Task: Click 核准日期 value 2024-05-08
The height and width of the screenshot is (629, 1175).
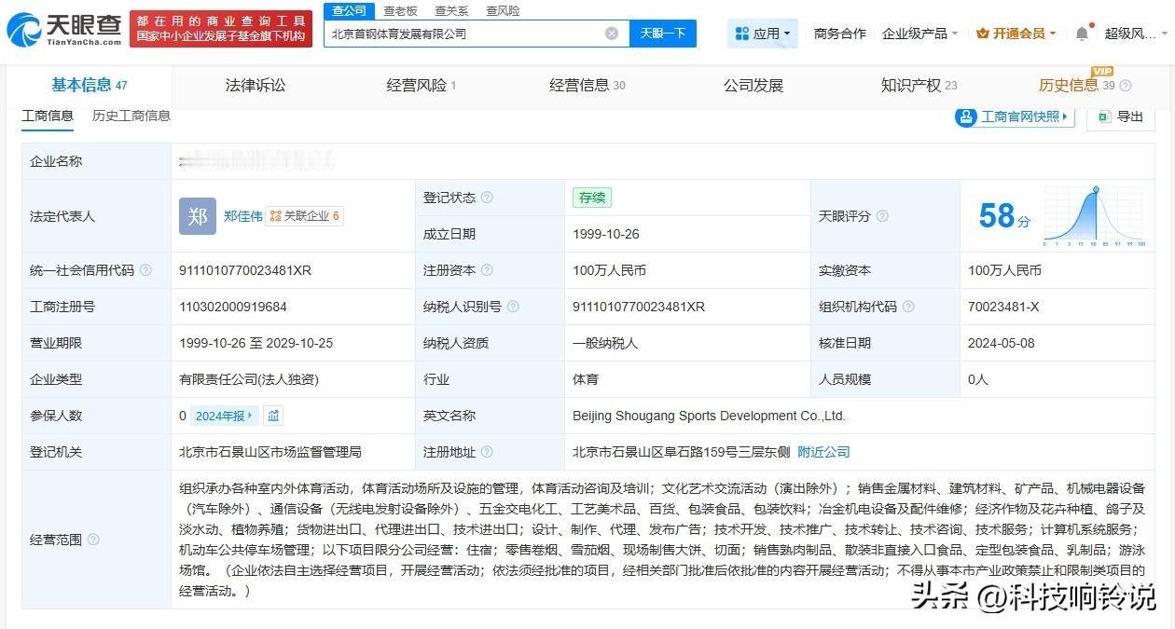Action: pos(1002,343)
